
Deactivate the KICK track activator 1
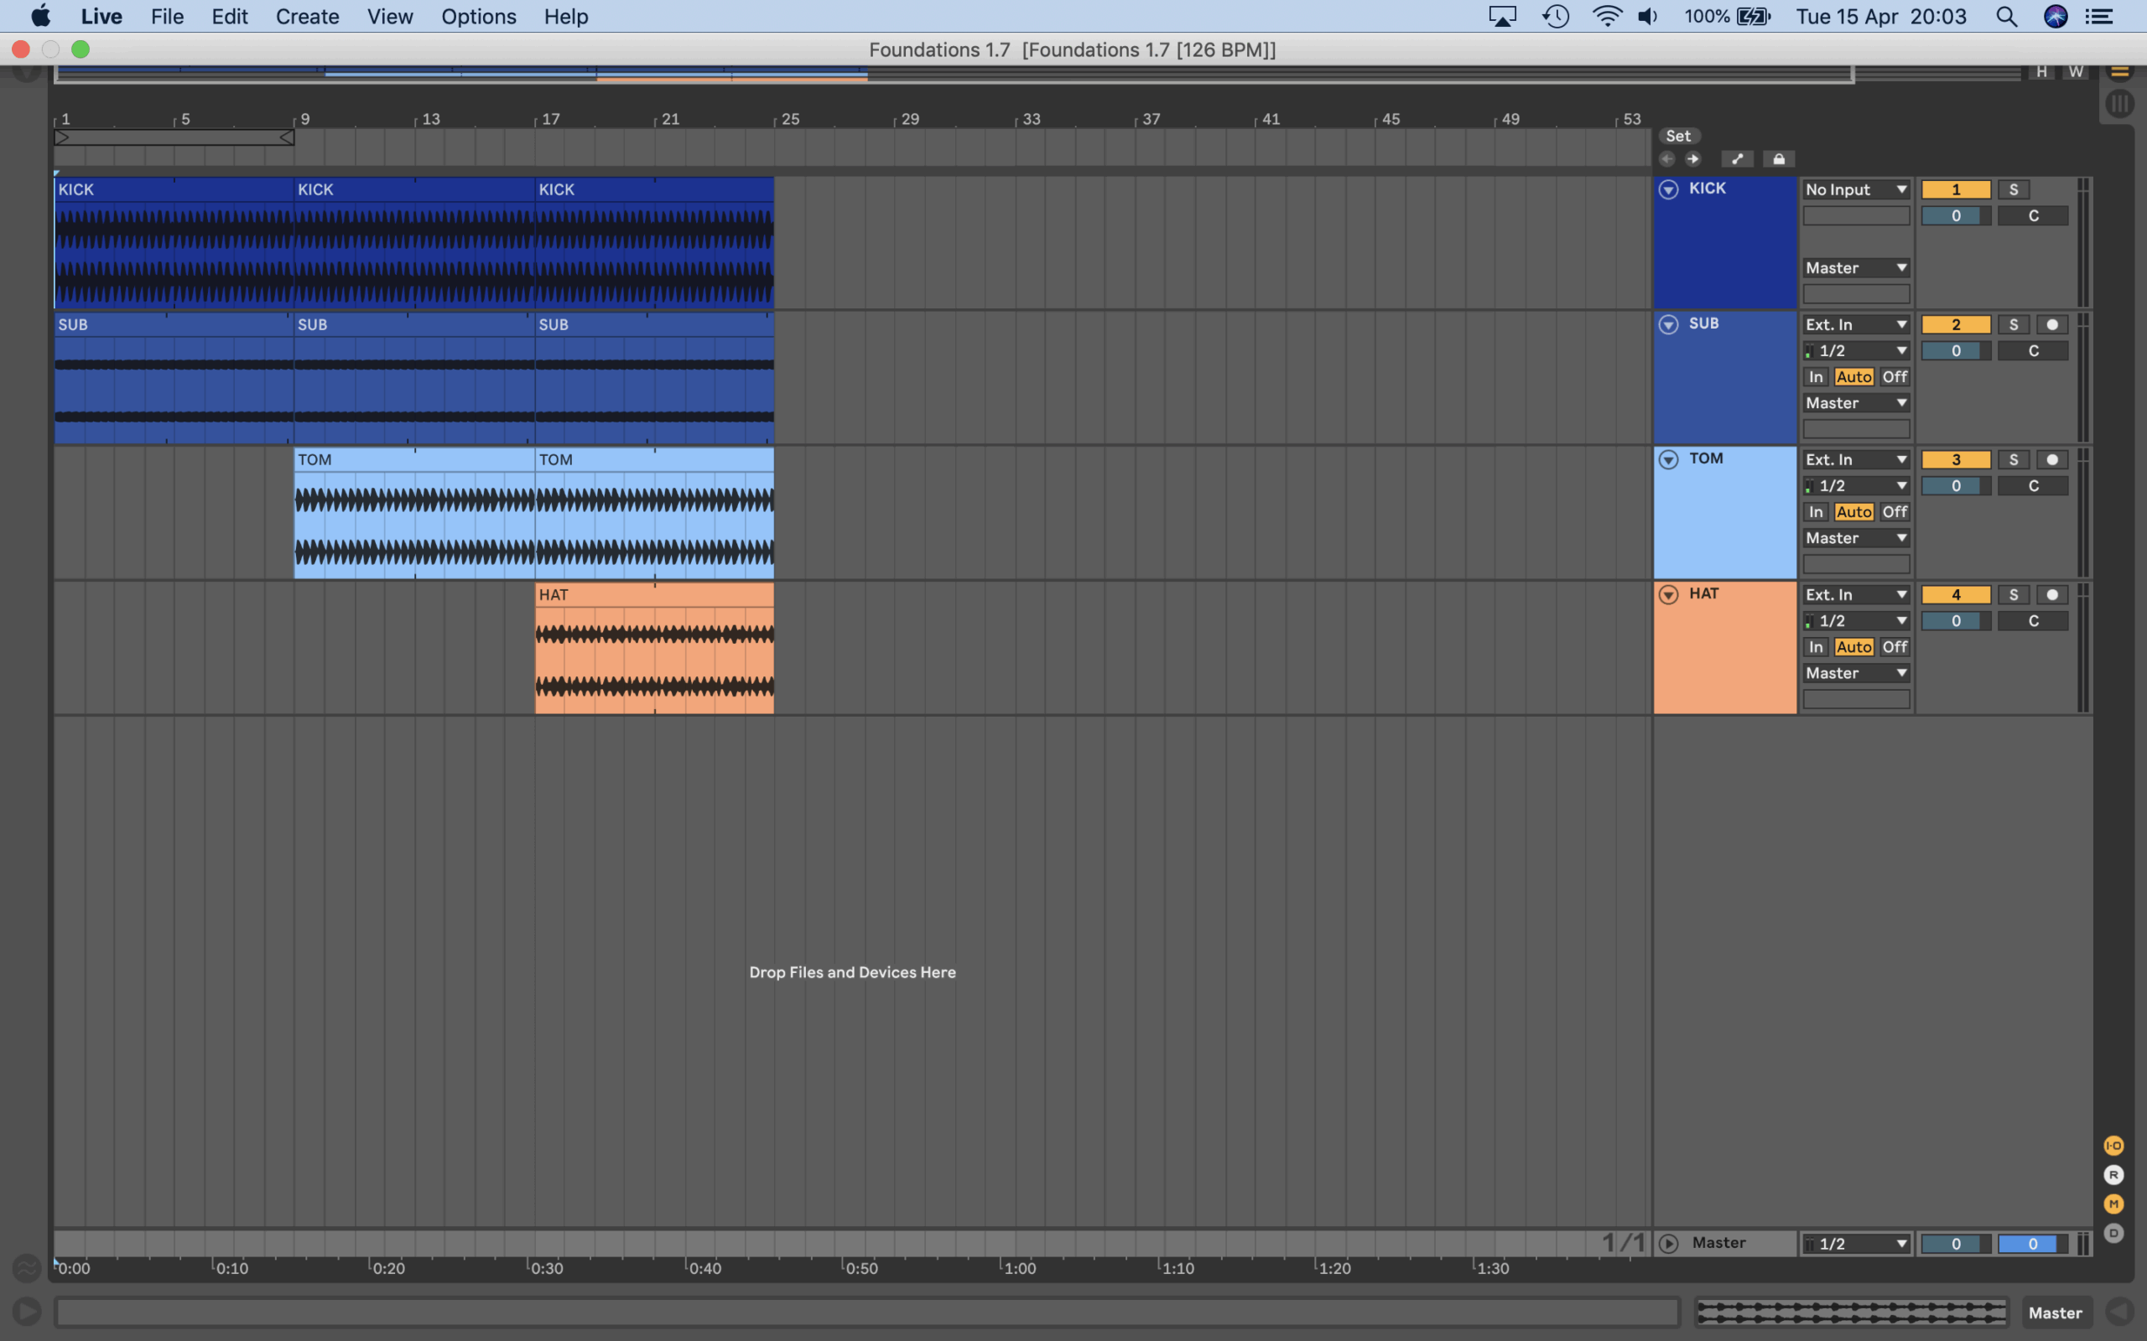(1956, 189)
